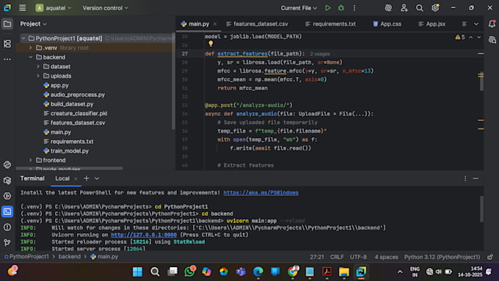Expand the uploads folder
The width and height of the screenshot is (499, 281).
point(38,76)
